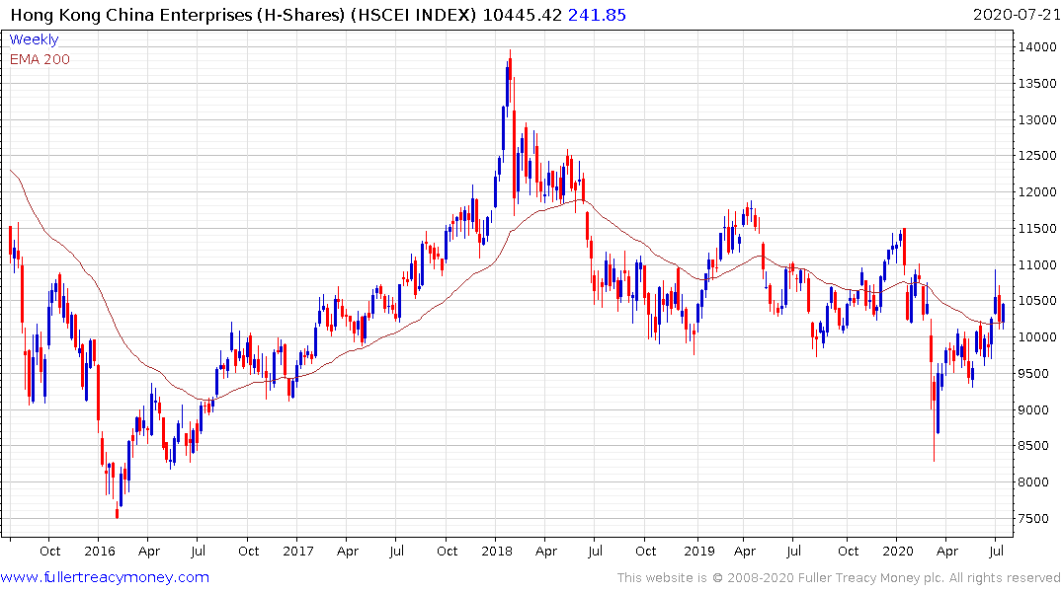The image size is (1062, 592).
Task: Click the Fuller Treacy Money copyright notice
Action: [839, 578]
